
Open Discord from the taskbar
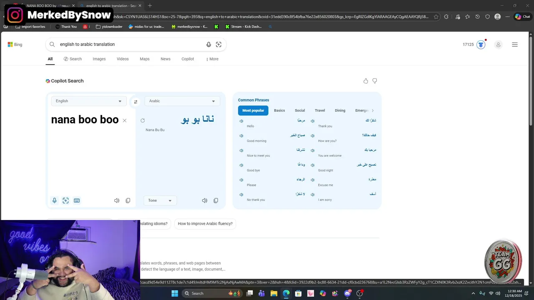[348, 293]
